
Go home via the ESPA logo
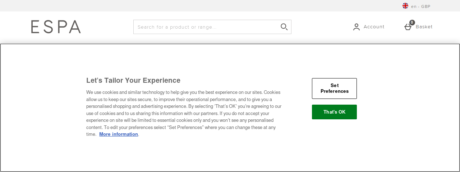[x=56, y=27]
